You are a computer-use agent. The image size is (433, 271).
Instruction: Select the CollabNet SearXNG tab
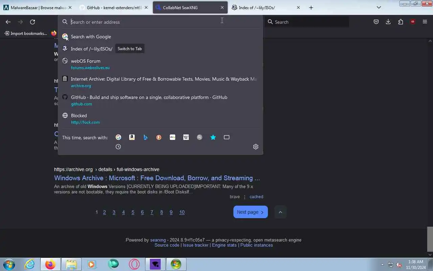(x=190, y=7)
